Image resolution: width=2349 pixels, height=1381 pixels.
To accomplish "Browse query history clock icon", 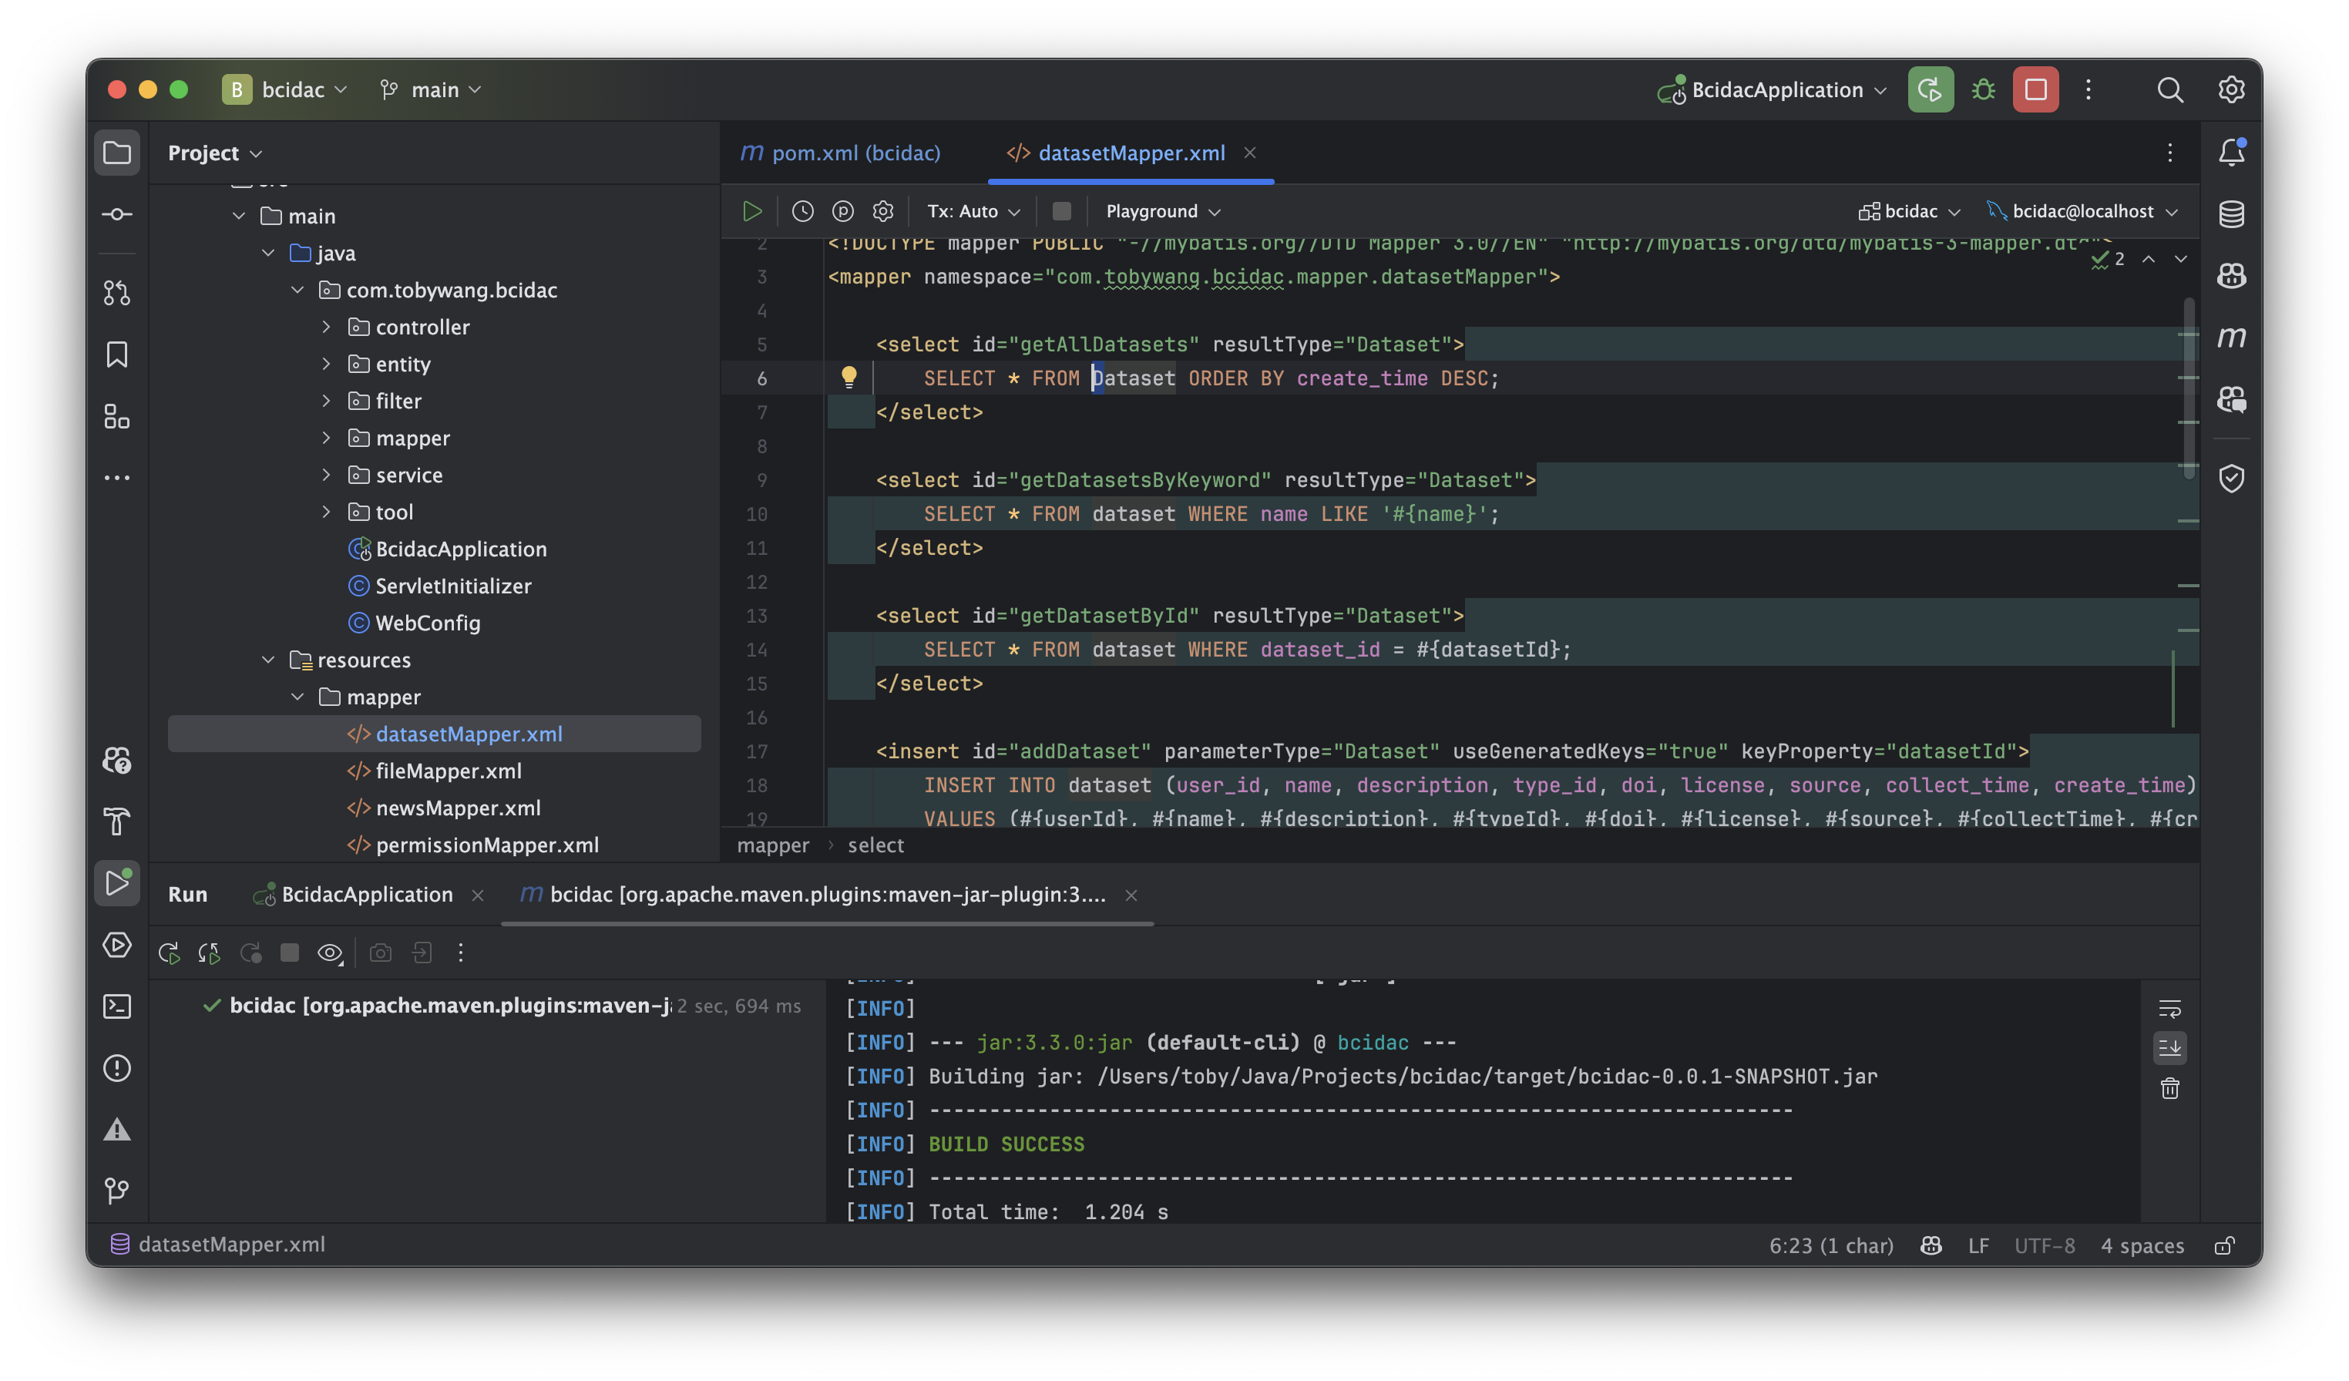I will pyautogui.click(x=802, y=211).
